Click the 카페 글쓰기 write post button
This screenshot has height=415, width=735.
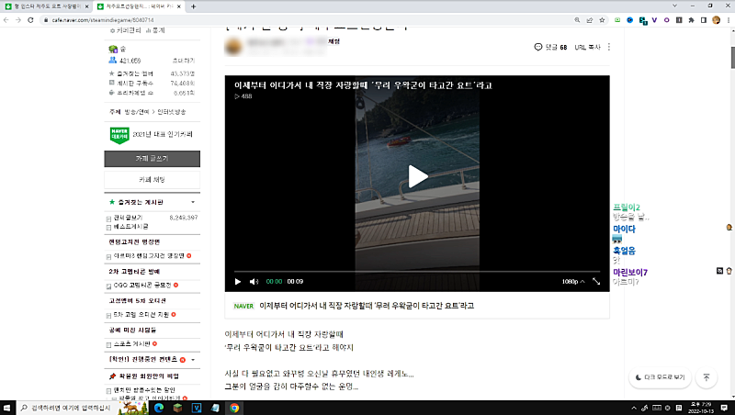click(x=152, y=158)
